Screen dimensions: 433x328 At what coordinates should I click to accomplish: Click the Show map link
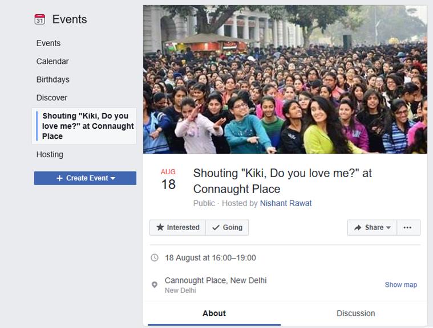tap(400, 285)
